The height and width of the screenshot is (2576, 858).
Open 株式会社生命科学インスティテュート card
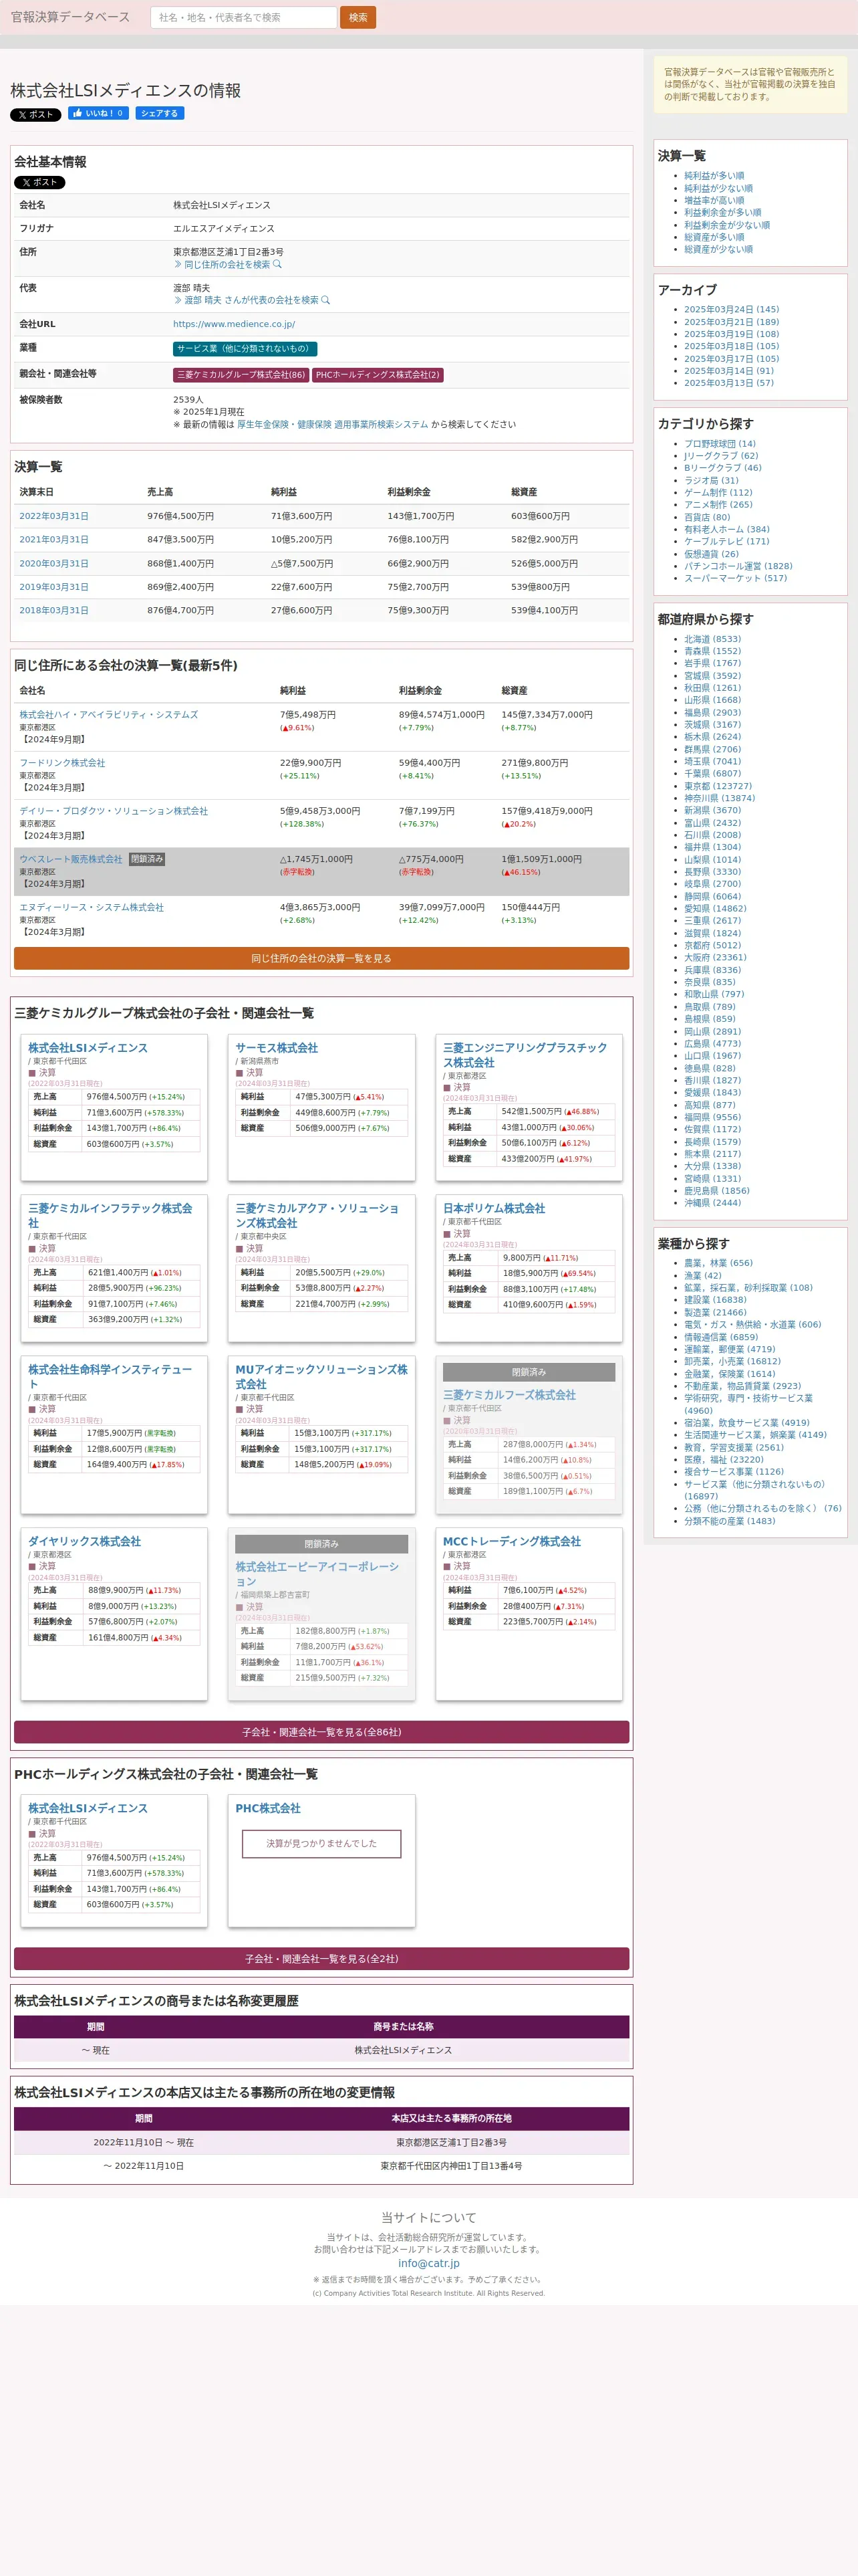[x=110, y=1376]
